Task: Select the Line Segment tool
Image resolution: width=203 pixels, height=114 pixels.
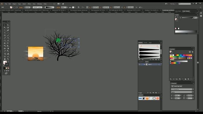Action: coord(8,33)
